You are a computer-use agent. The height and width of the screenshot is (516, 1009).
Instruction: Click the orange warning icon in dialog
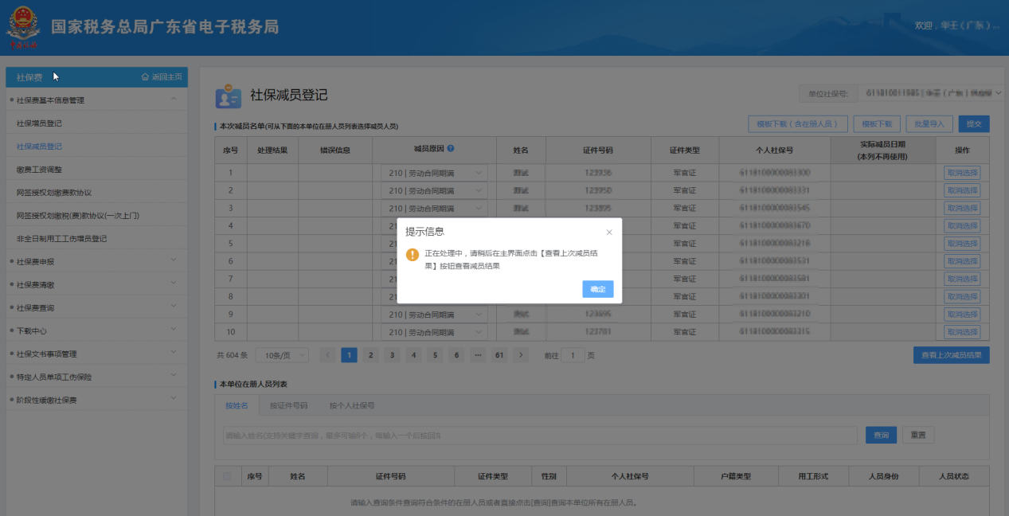(412, 255)
